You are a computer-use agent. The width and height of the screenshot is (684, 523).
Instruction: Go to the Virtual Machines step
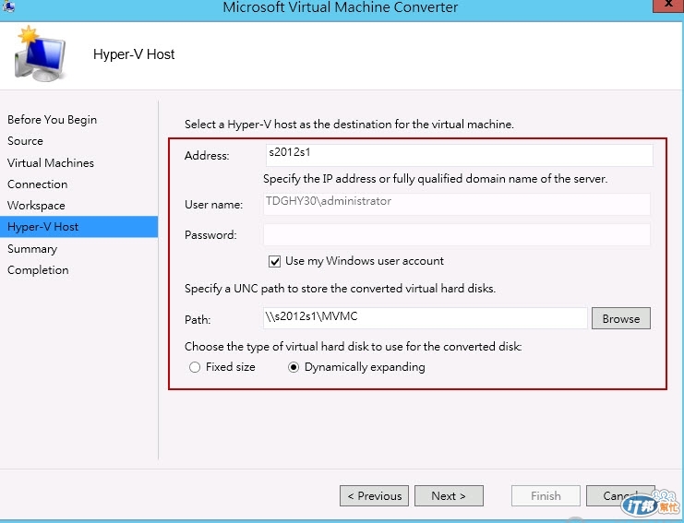pos(51,163)
